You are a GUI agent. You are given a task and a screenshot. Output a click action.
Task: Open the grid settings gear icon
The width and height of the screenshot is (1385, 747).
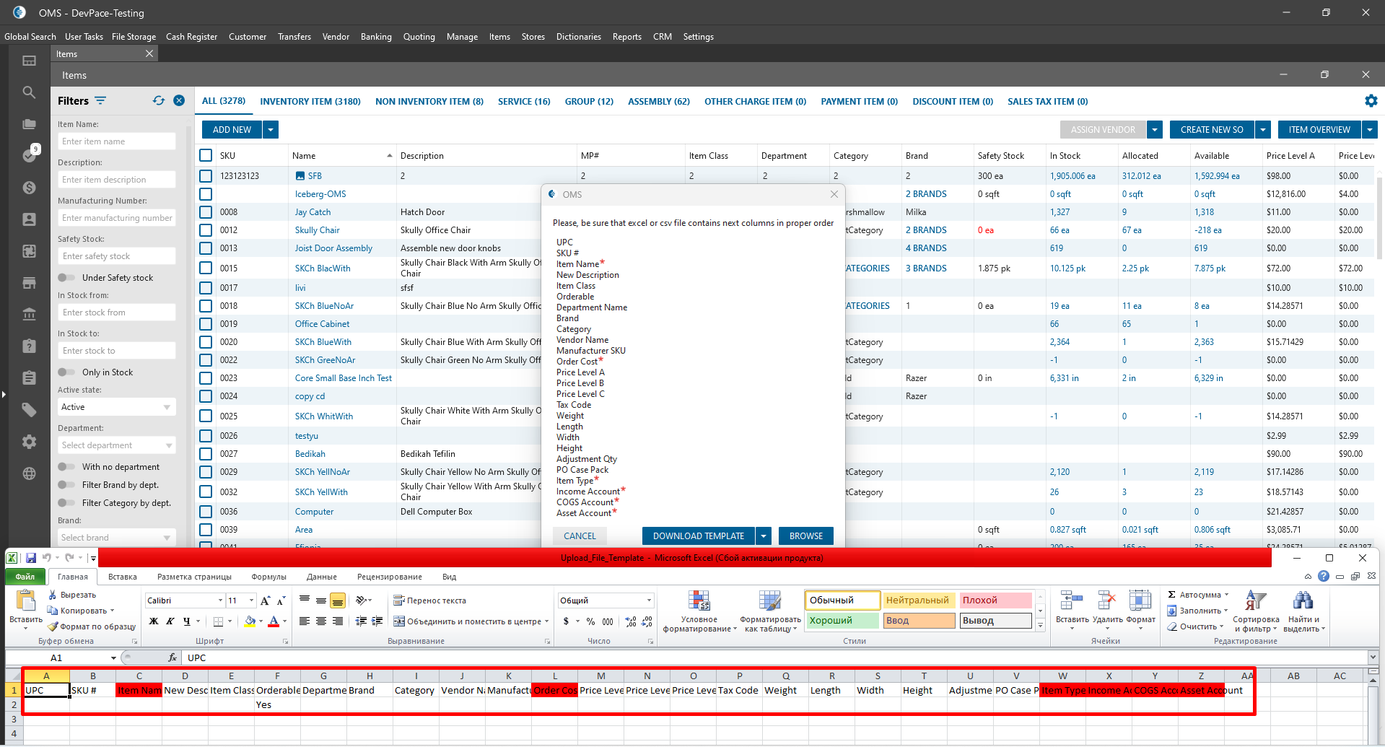tap(1371, 101)
